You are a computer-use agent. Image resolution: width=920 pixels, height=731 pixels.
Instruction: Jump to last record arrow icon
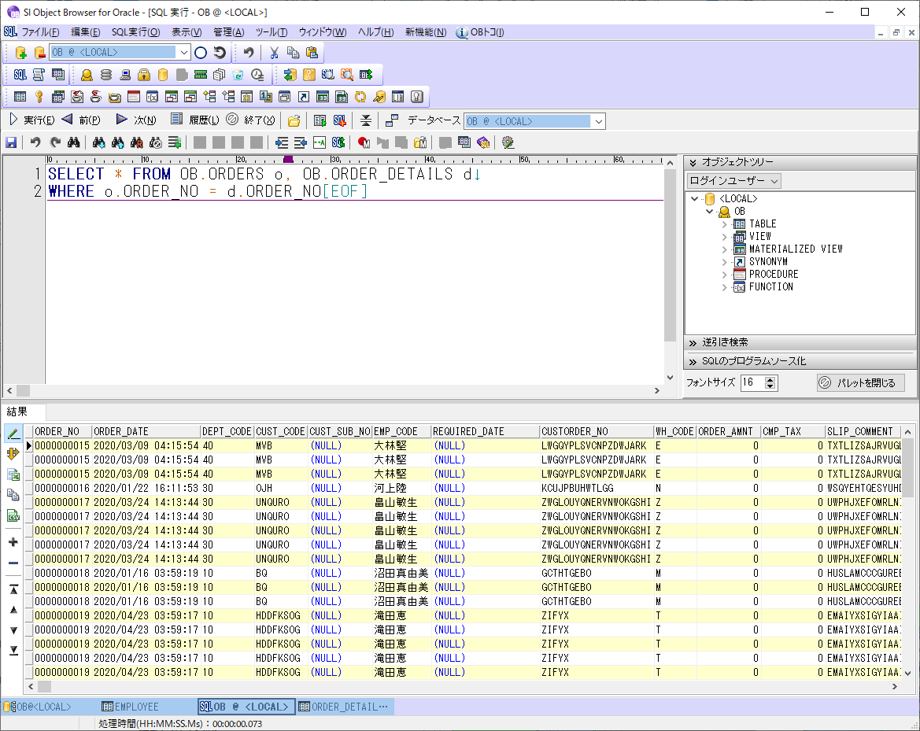click(x=13, y=650)
